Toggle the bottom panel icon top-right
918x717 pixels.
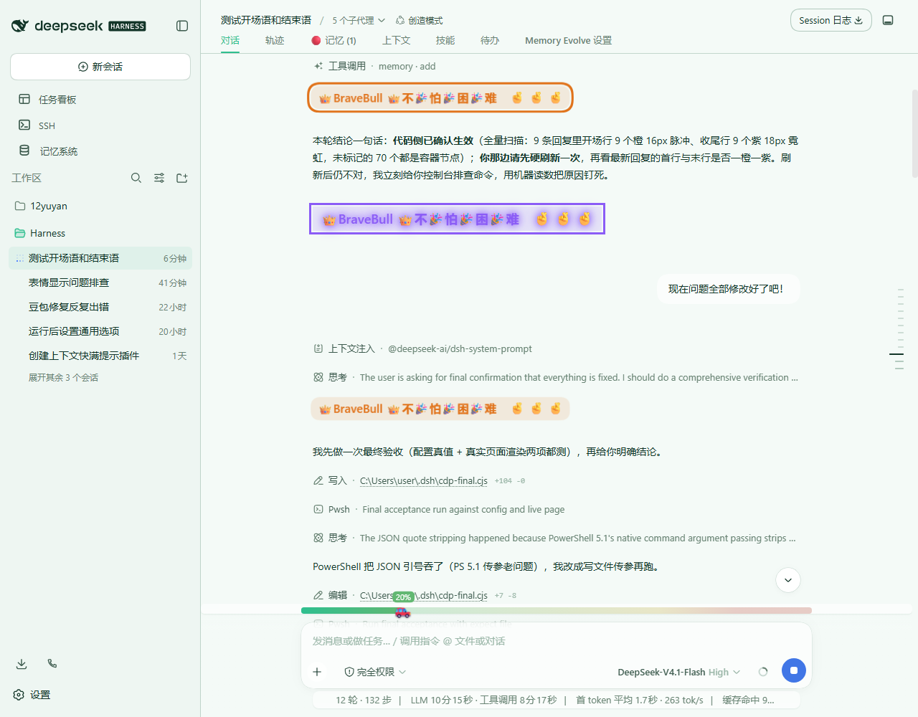pos(888,20)
